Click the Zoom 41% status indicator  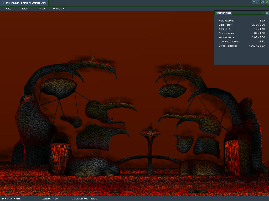pos(50,199)
